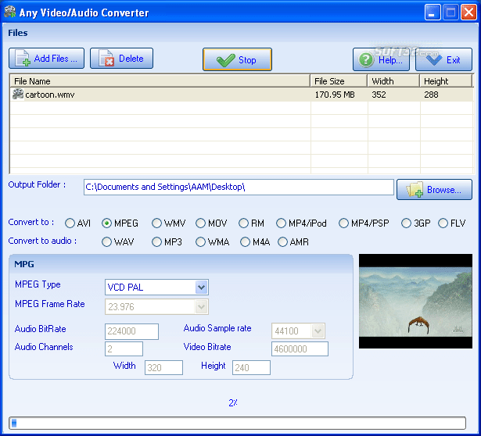The width and height of the screenshot is (481, 436).
Task: Minimize the converter window
Action: [x=433, y=13]
